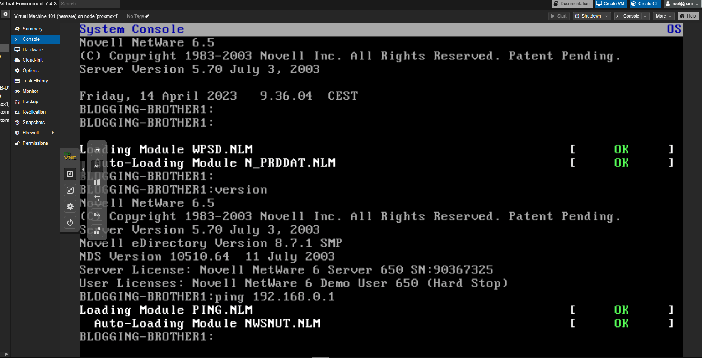Open the Shutdown dropdown arrow

click(x=607, y=16)
